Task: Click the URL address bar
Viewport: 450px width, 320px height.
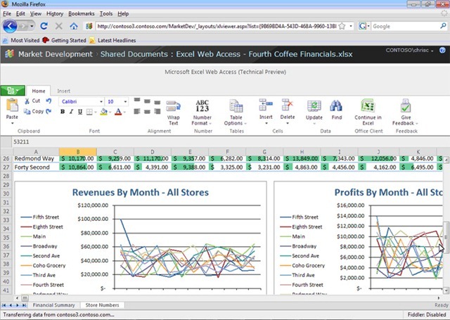Action: point(217,27)
